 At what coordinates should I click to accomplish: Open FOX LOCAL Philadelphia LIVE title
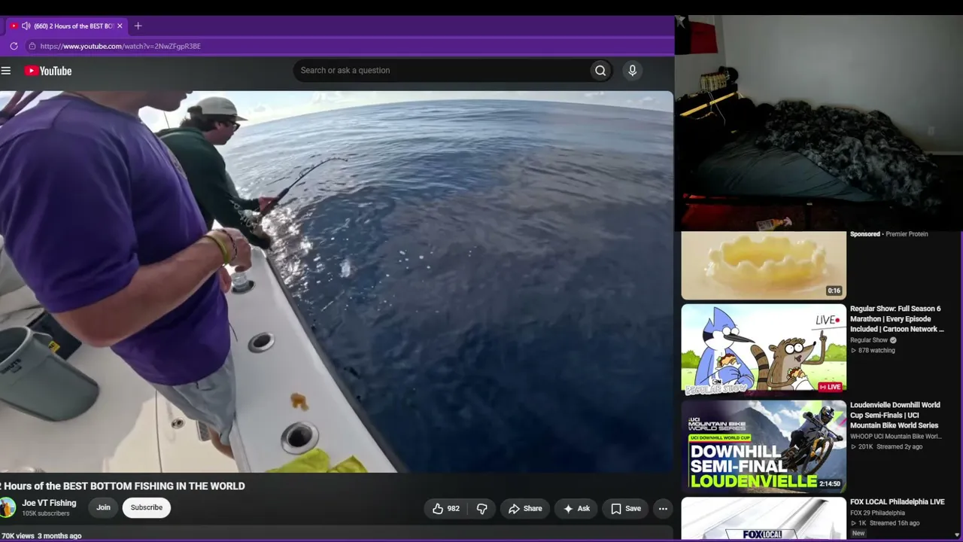point(898,502)
